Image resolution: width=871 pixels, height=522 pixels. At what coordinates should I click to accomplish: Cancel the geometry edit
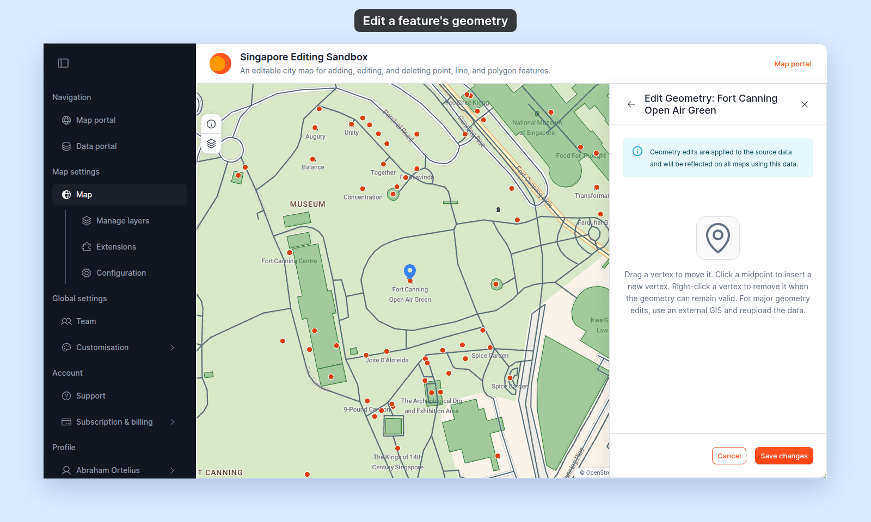(x=729, y=456)
